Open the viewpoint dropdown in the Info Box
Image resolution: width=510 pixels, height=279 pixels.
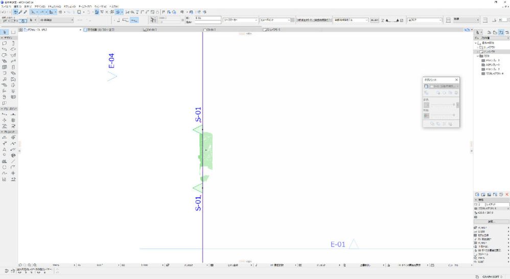pyautogui.click(x=275, y=20)
